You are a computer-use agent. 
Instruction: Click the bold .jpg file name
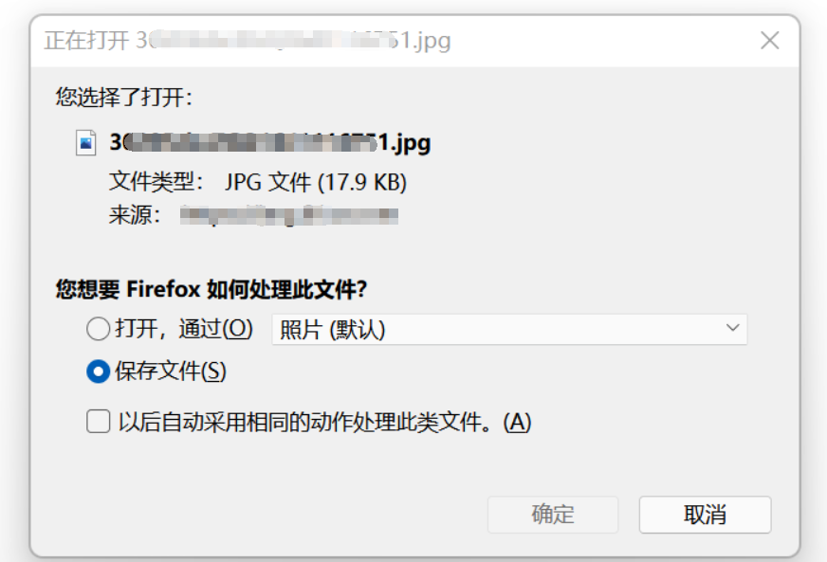(270, 142)
